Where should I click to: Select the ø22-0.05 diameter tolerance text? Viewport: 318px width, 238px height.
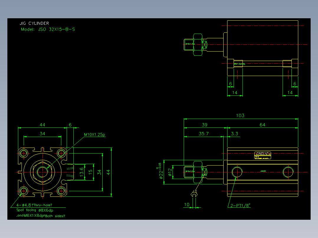[160, 171]
